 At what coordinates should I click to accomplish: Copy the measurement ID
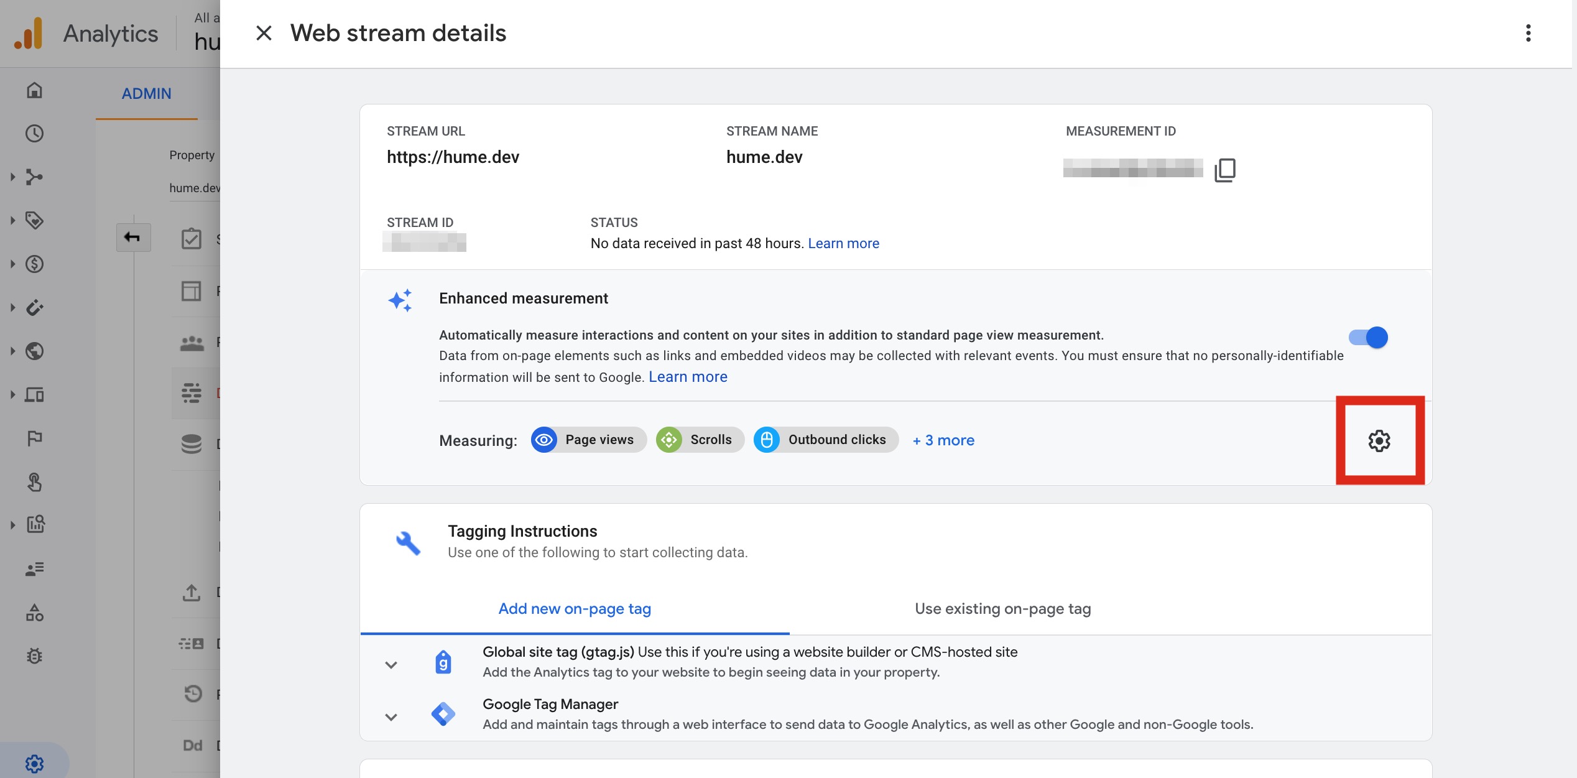[x=1225, y=170]
